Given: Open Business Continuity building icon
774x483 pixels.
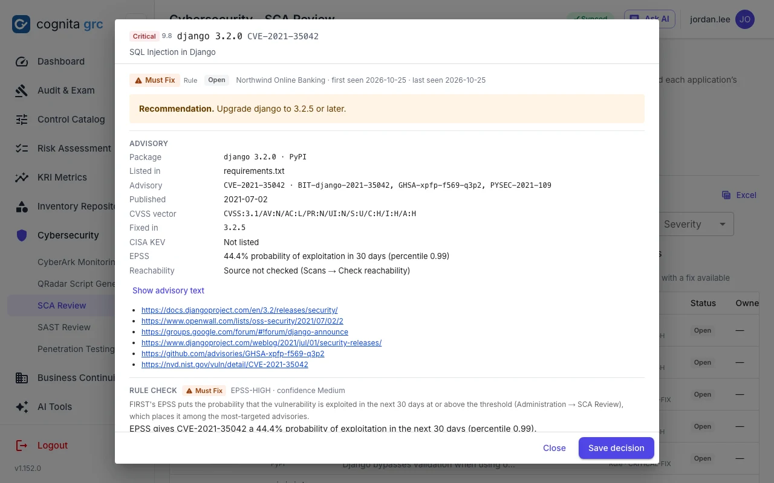Looking at the screenshot, I should pyautogui.click(x=22, y=378).
